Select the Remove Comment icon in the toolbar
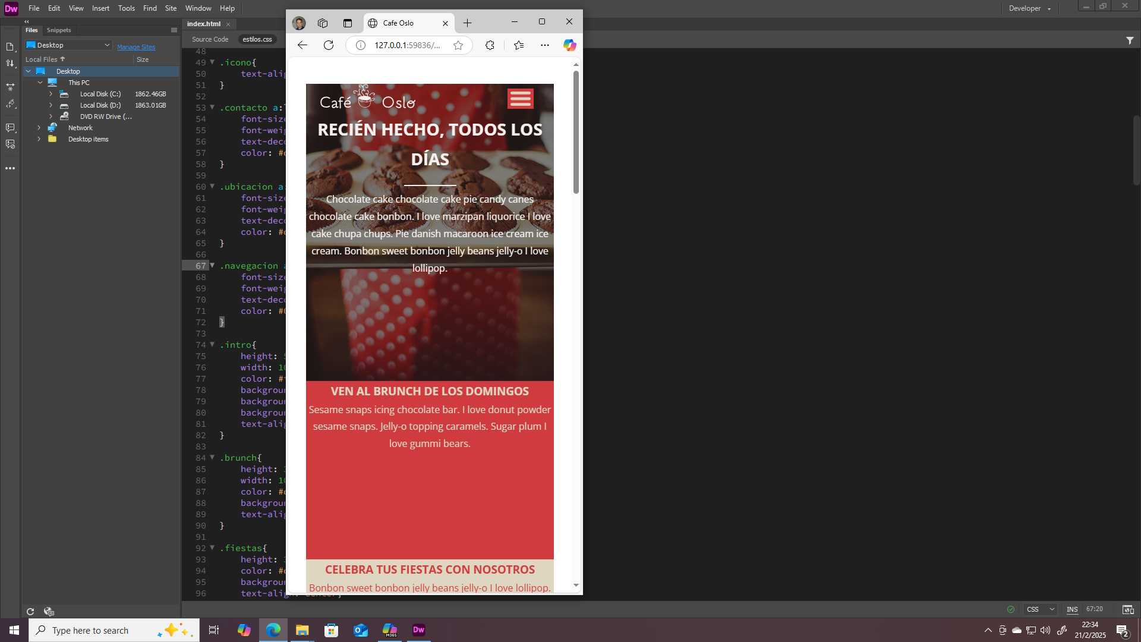 tap(10, 144)
